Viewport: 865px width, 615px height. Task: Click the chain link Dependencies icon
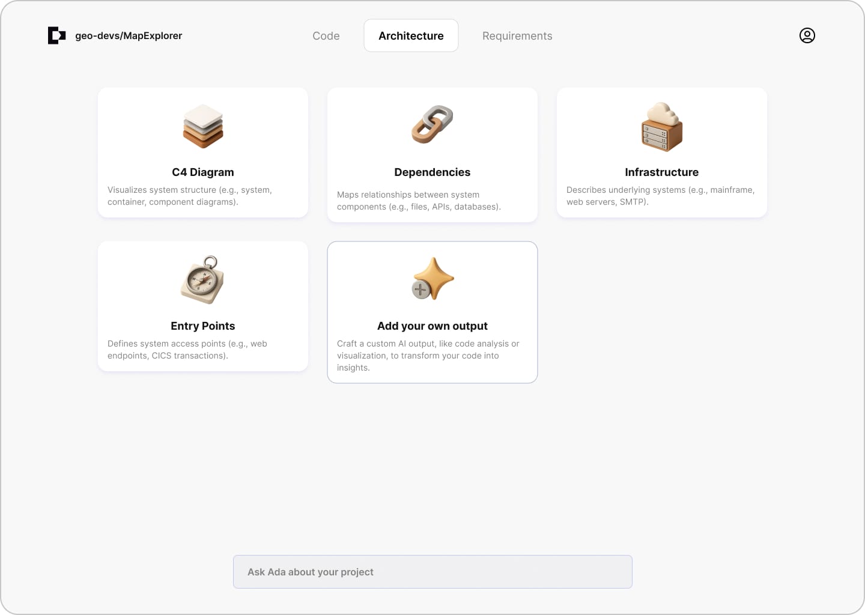[x=432, y=125]
